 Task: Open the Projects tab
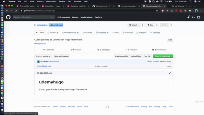102,33
